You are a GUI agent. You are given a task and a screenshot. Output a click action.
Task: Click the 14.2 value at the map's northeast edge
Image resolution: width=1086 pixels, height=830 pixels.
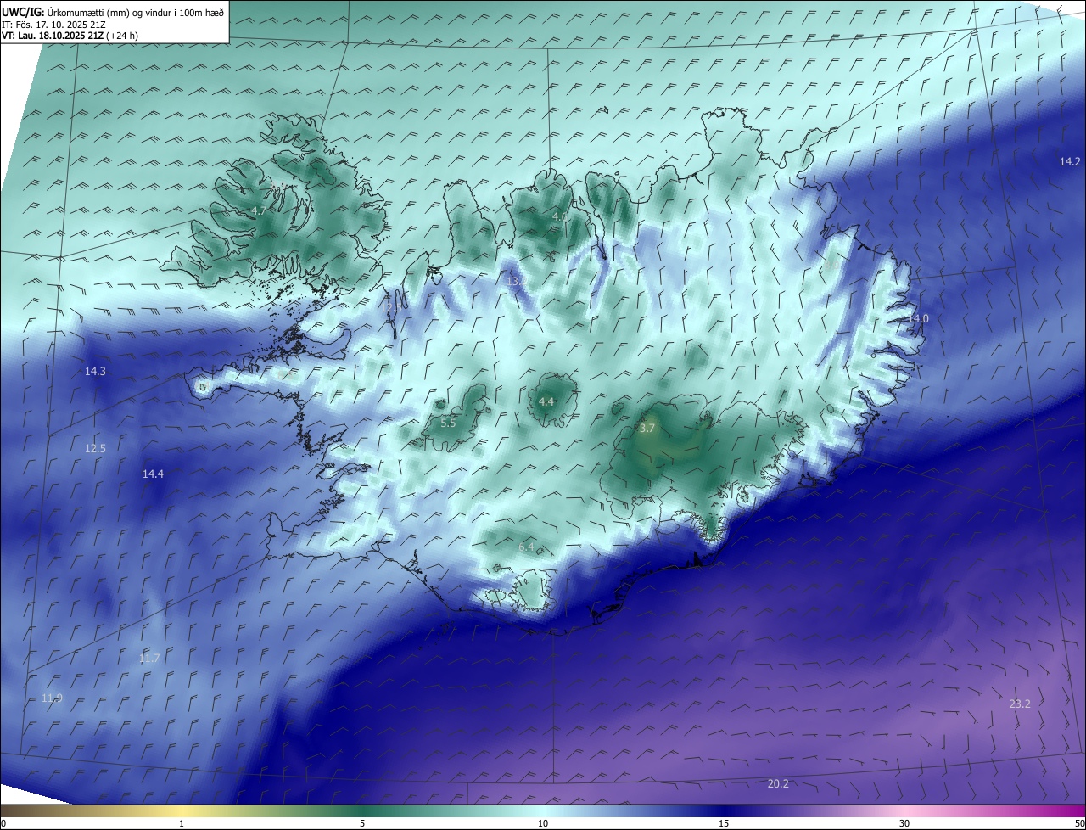[1070, 161]
